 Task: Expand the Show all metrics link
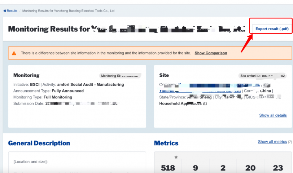pos(272,142)
